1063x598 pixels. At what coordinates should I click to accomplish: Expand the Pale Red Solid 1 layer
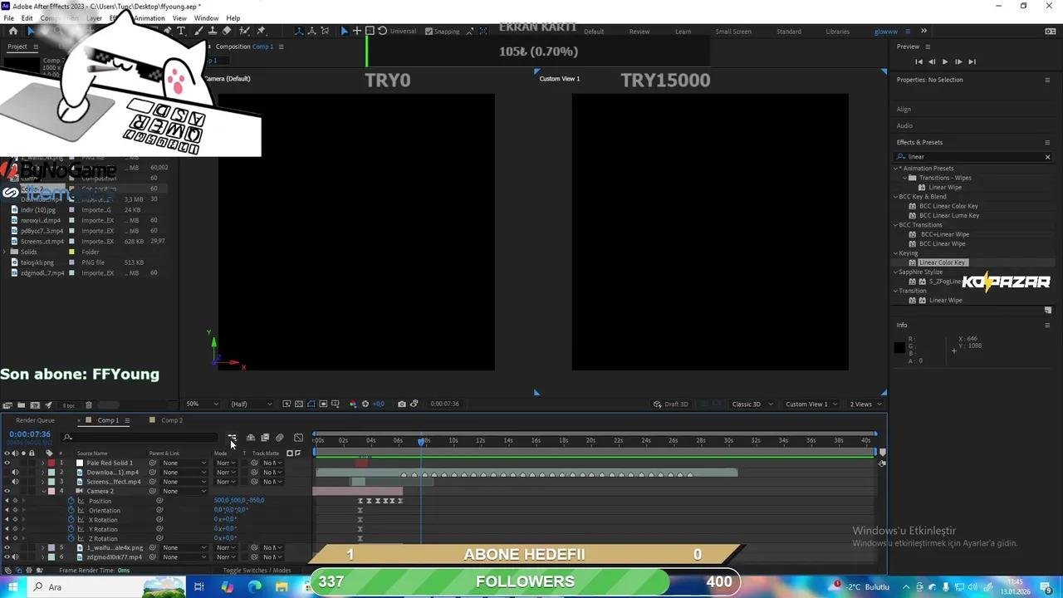[x=42, y=463]
